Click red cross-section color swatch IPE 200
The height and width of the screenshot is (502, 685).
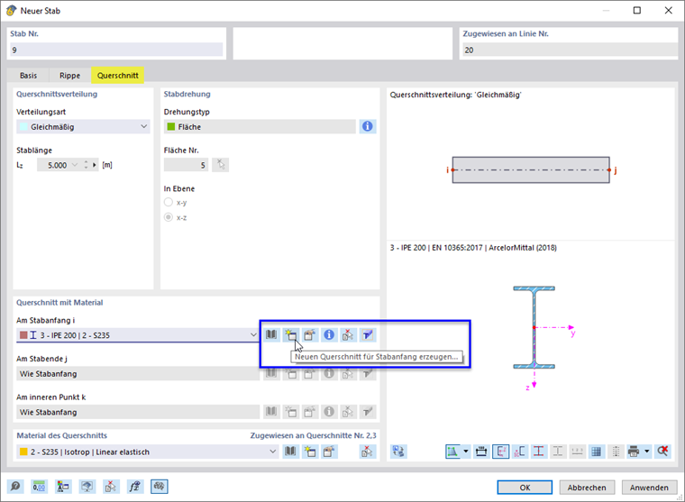coord(23,335)
